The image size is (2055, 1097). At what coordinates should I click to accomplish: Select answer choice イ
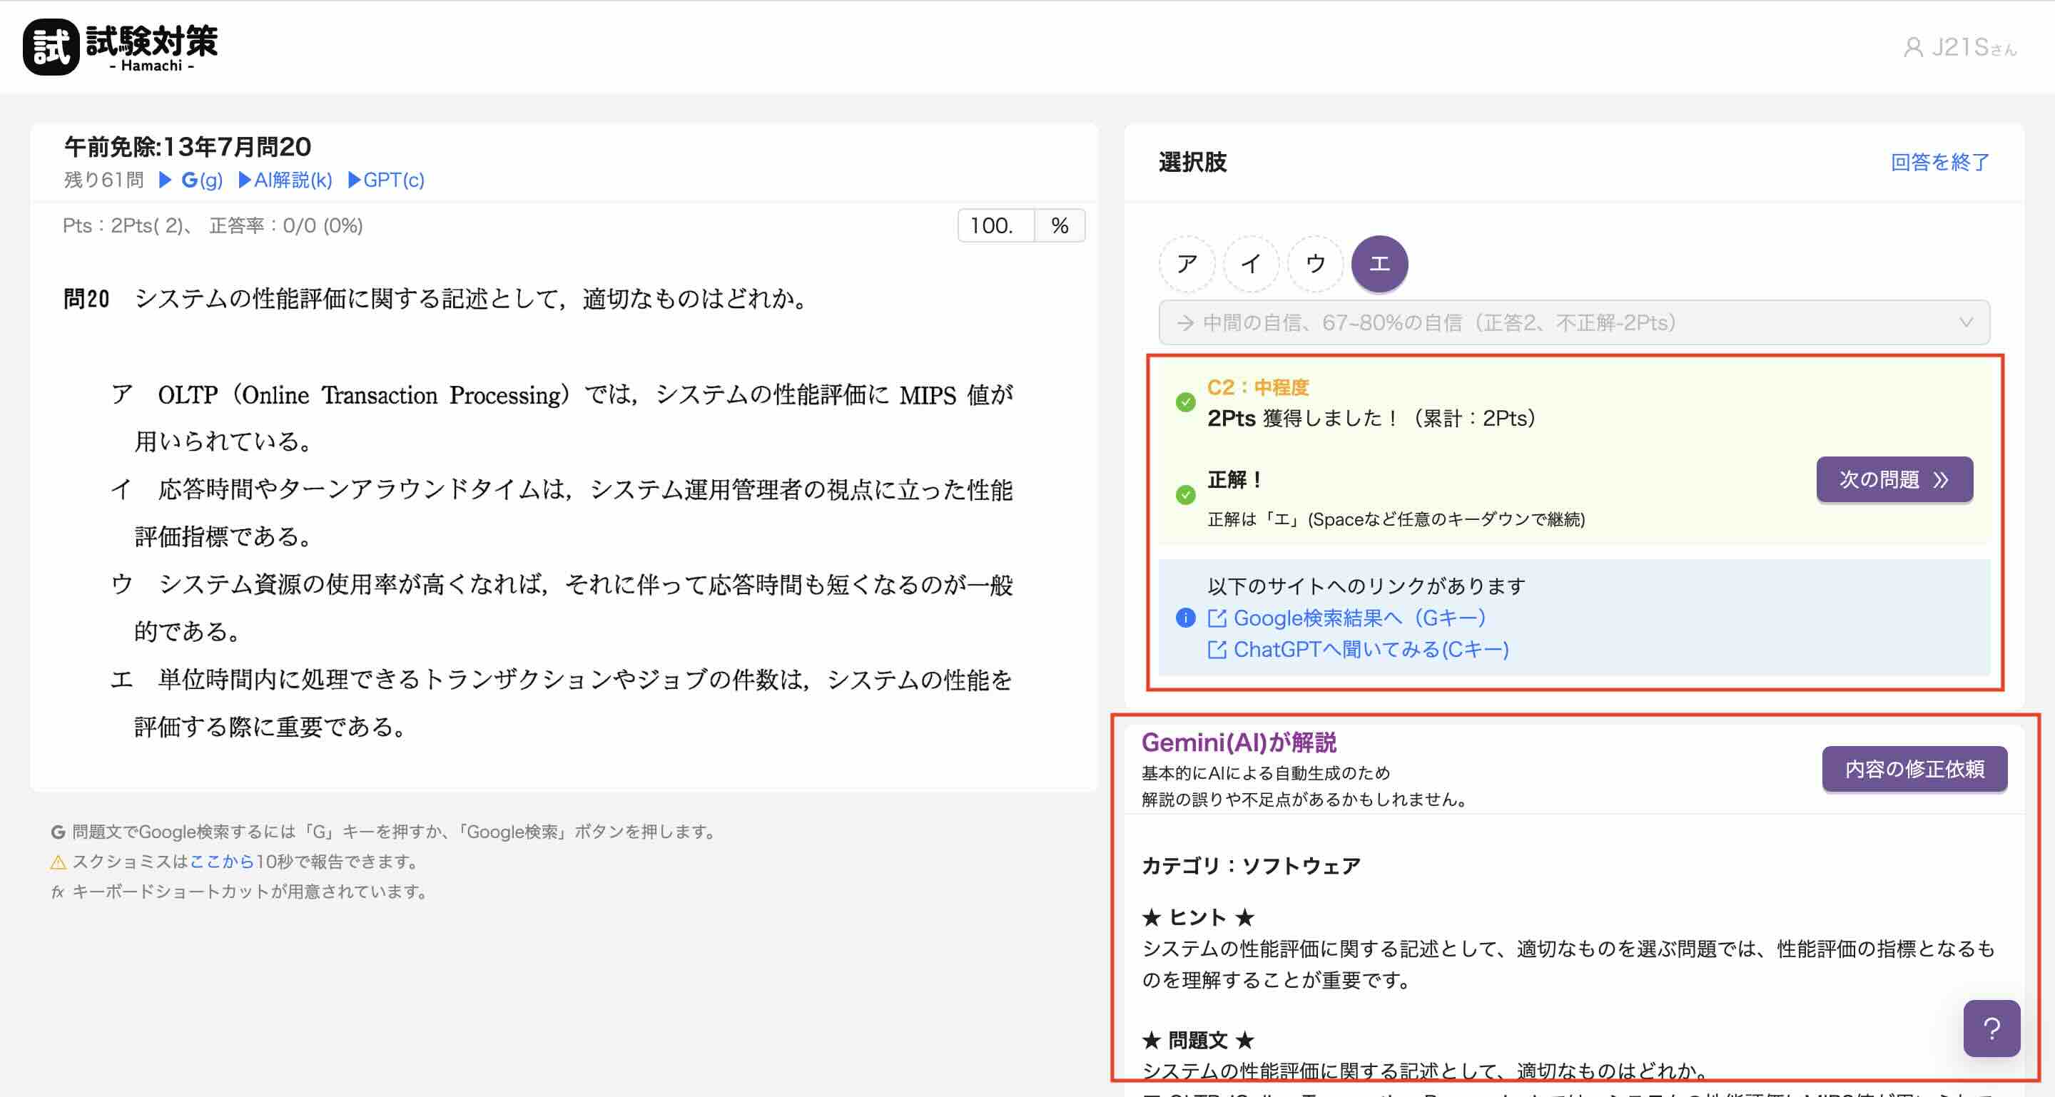tap(1251, 264)
